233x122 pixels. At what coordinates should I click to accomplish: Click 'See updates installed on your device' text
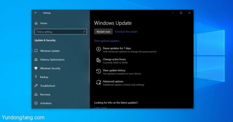coord(122,74)
